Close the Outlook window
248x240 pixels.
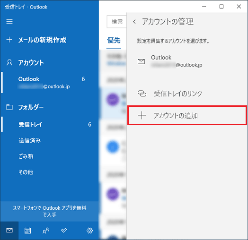pos(239,7)
